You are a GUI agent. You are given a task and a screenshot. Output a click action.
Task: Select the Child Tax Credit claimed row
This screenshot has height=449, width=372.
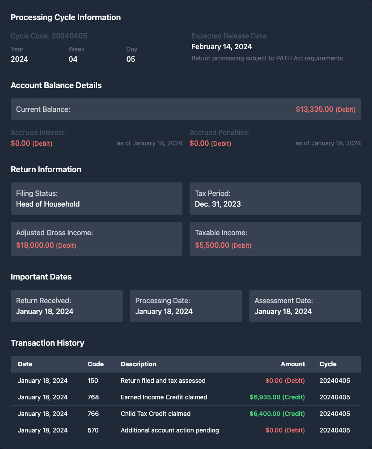point(186,414)
